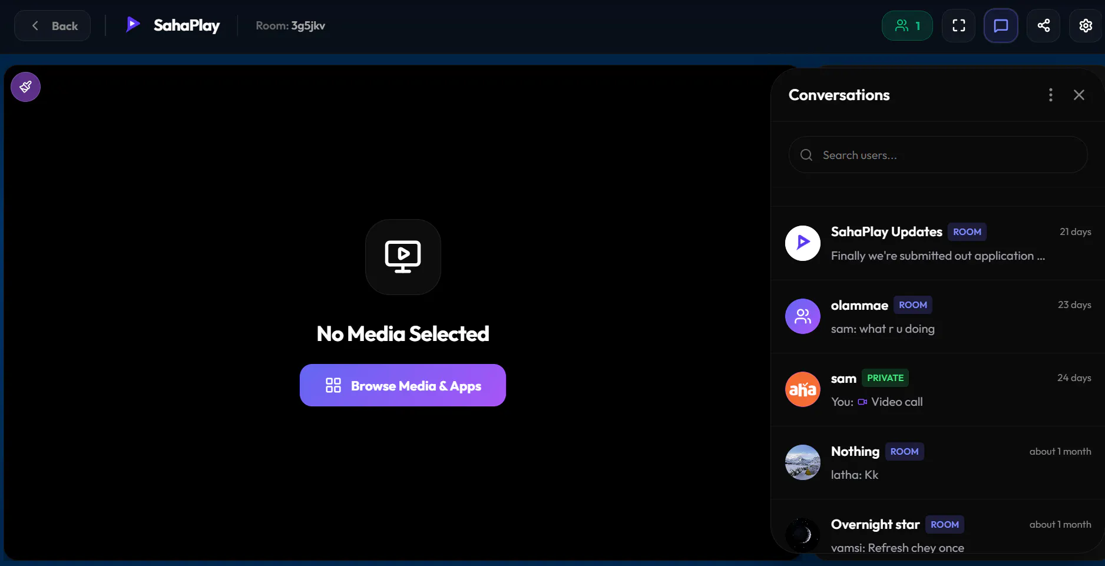
Task: Close the Conversations panel
Action: [x=1079, y=95]
